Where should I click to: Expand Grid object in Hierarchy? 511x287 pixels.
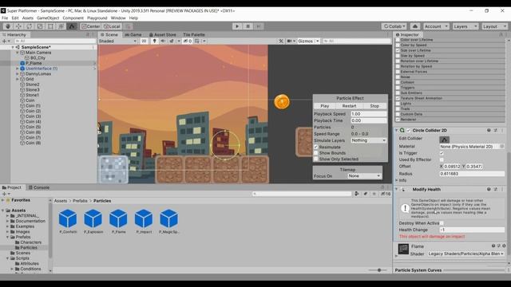coord(18,79)
